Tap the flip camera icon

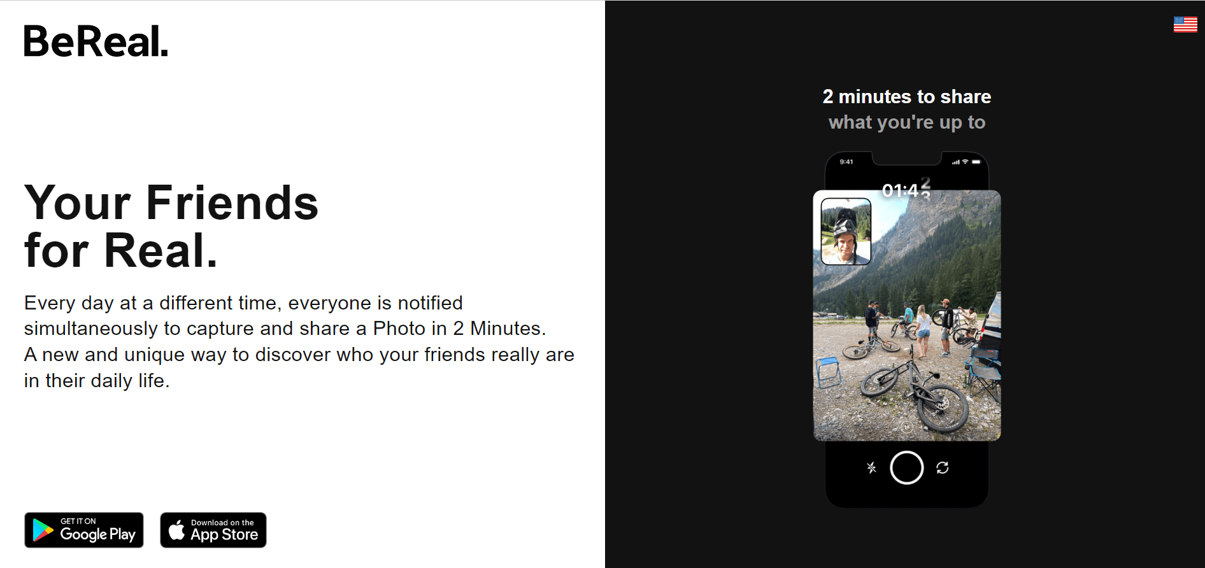tap(943, 468)
